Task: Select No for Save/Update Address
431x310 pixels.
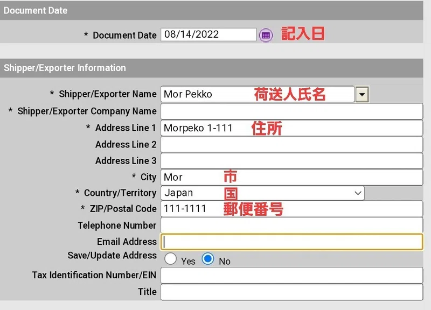Action: [x=208, y=259]
